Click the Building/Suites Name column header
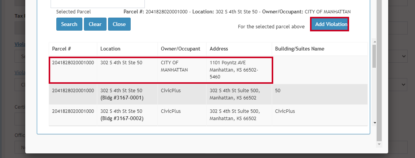 (x=320, y=49)
